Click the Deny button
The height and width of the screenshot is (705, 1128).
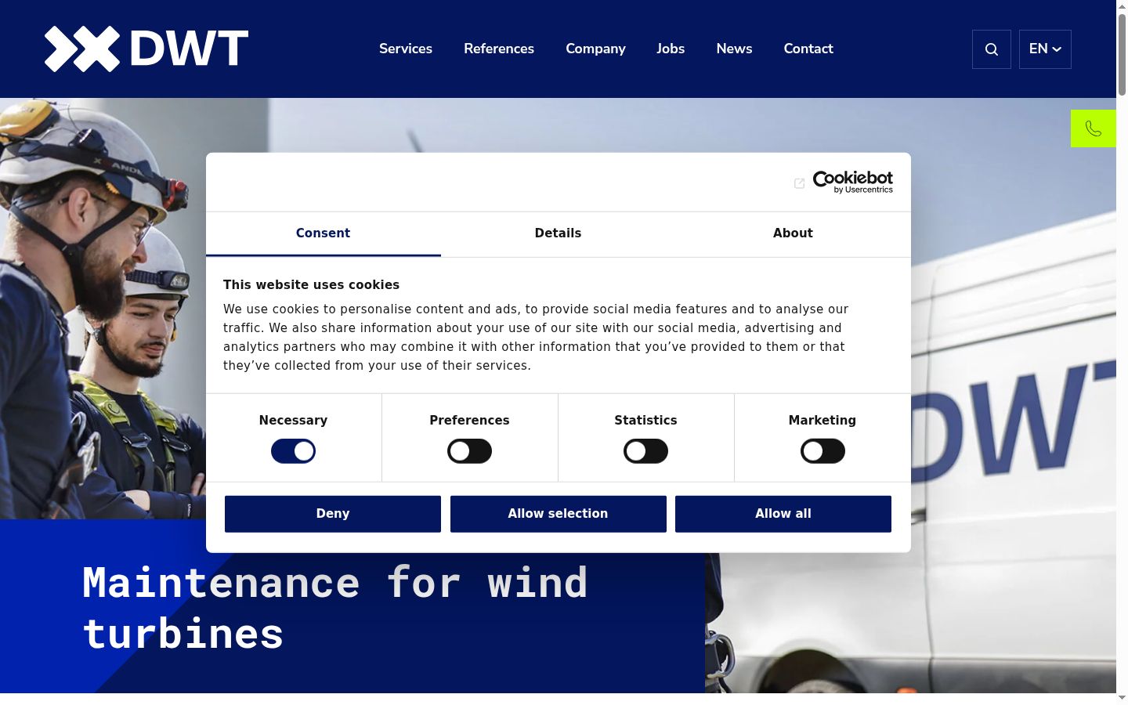coord(333,514)
